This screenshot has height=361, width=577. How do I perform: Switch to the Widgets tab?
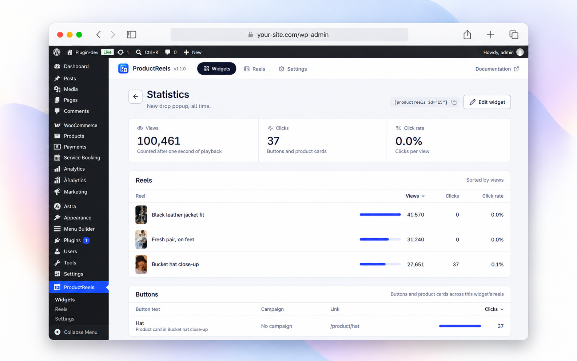pos(216,68)
